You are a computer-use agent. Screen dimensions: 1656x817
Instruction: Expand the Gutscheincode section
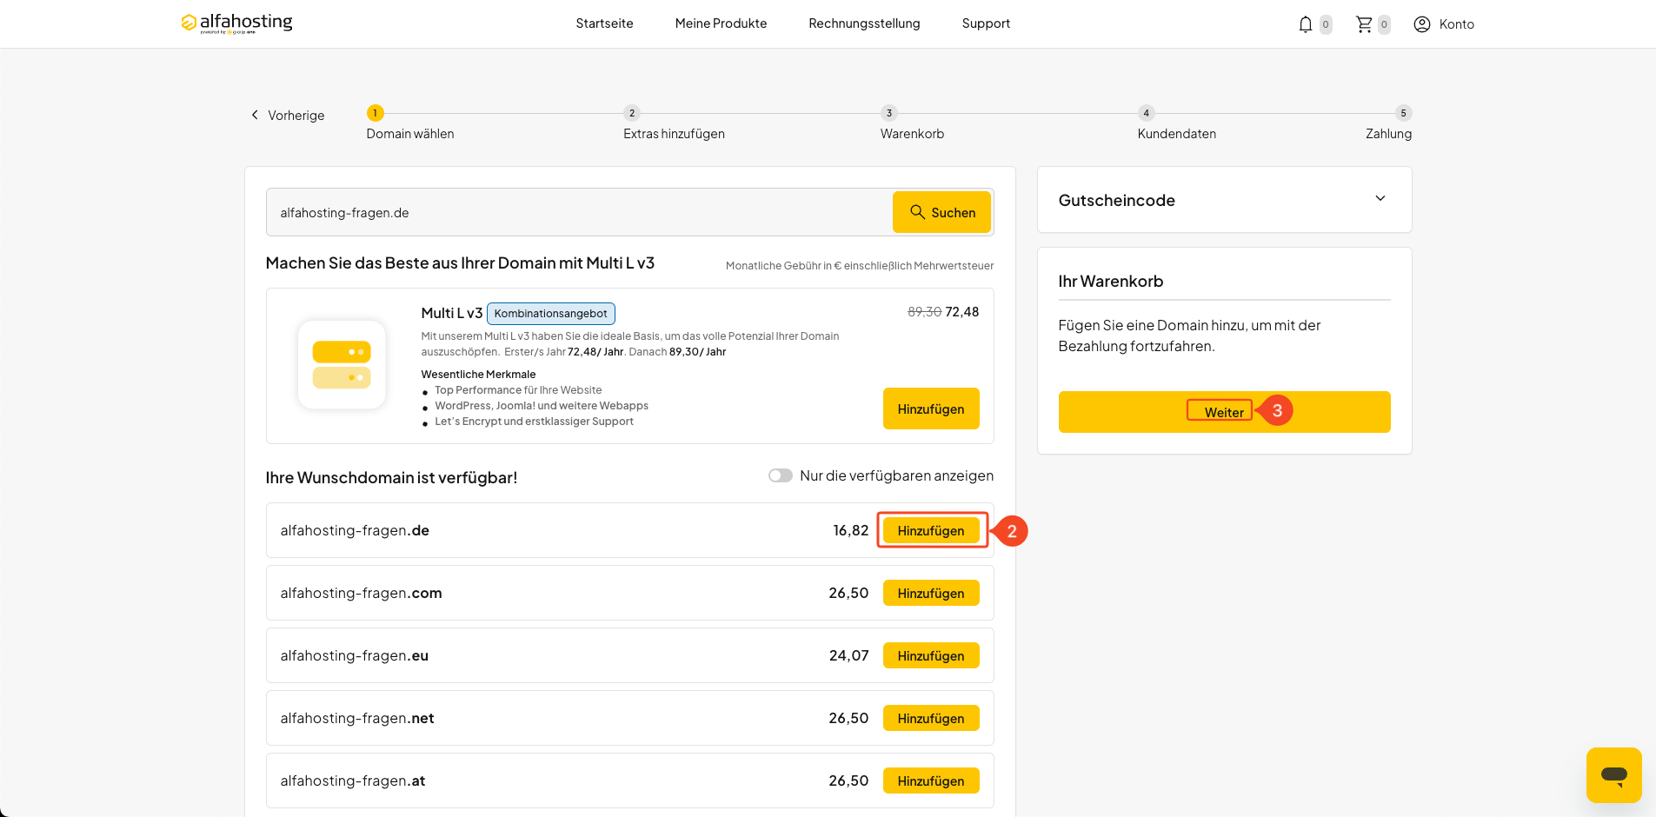click(x=1224, y=200)
